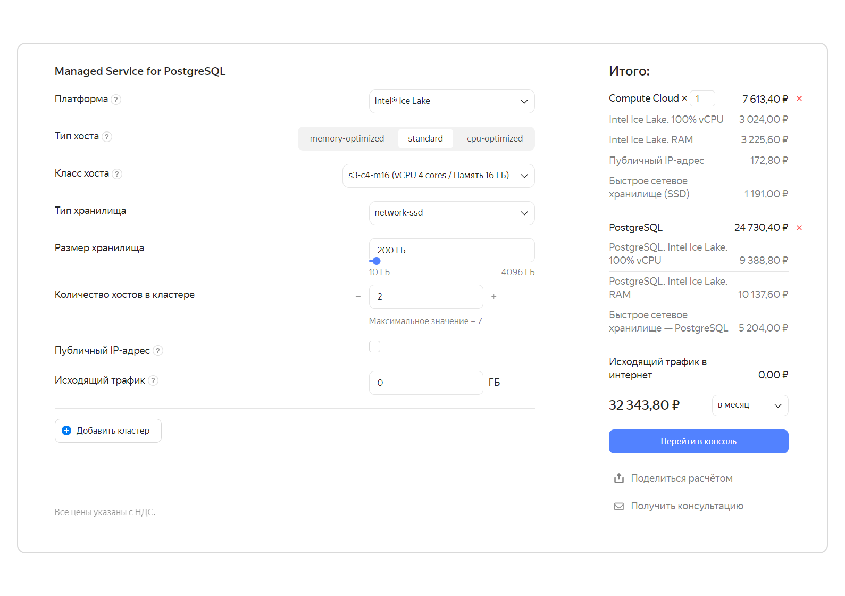The width and height of the screenshot is (845, 596).
Task: Click the outgoing traffic ГБ input field
Action: [x=426, y=383]
